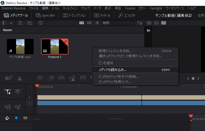Open the Sync Bin panel
Viewport: 205px width, 131px height.
click(45, 16)
